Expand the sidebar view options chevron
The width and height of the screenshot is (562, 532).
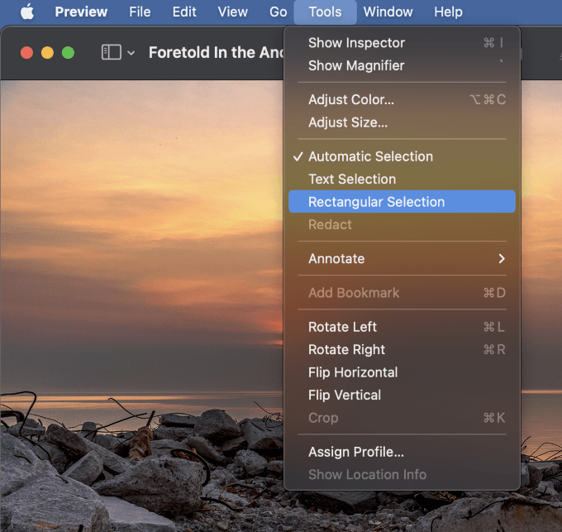coord(131,53)
